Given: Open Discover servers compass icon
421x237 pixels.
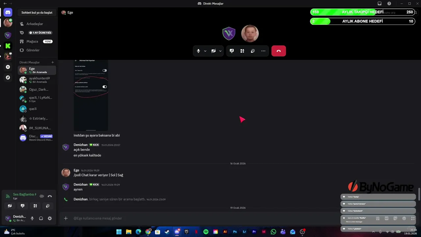Looking at the screenshot, I should [x=8, y=78].
